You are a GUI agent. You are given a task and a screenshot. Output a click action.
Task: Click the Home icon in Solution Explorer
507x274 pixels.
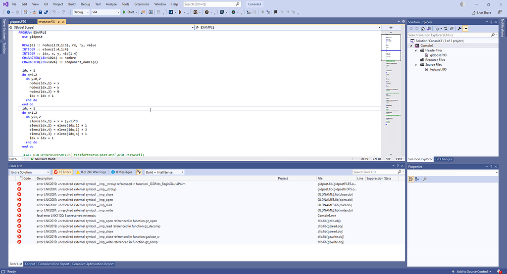point(422,29)
